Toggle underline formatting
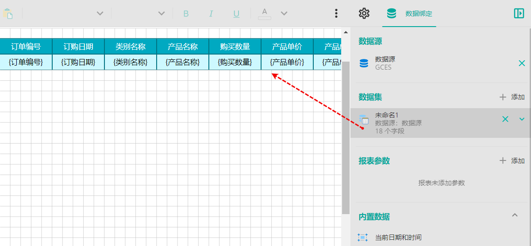531x246 pixels. (x=236, y=14)
